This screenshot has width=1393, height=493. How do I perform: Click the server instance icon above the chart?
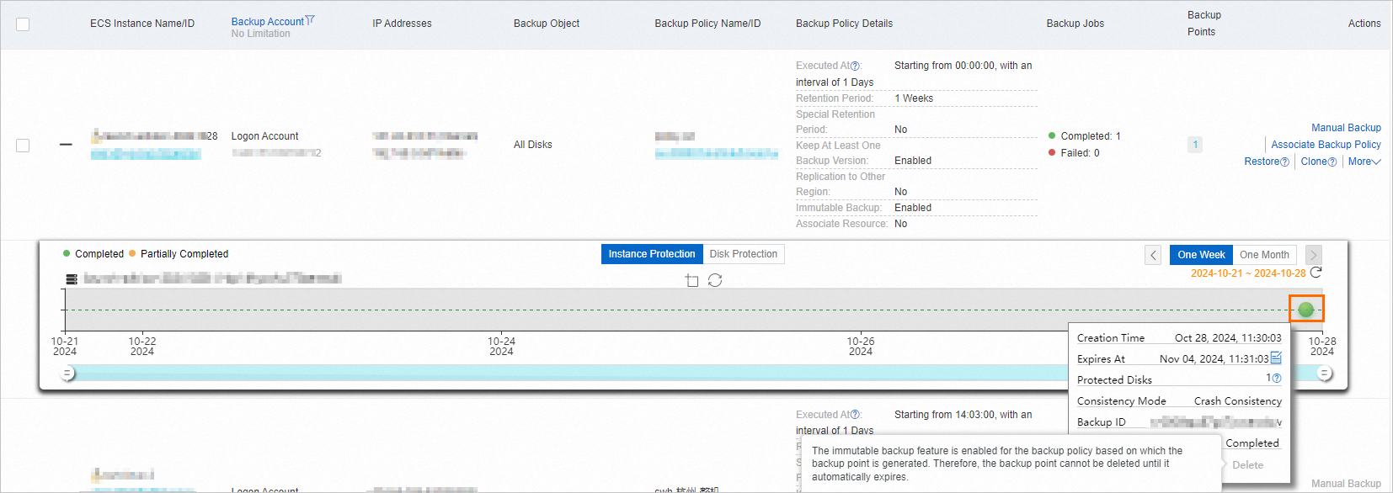72,278
